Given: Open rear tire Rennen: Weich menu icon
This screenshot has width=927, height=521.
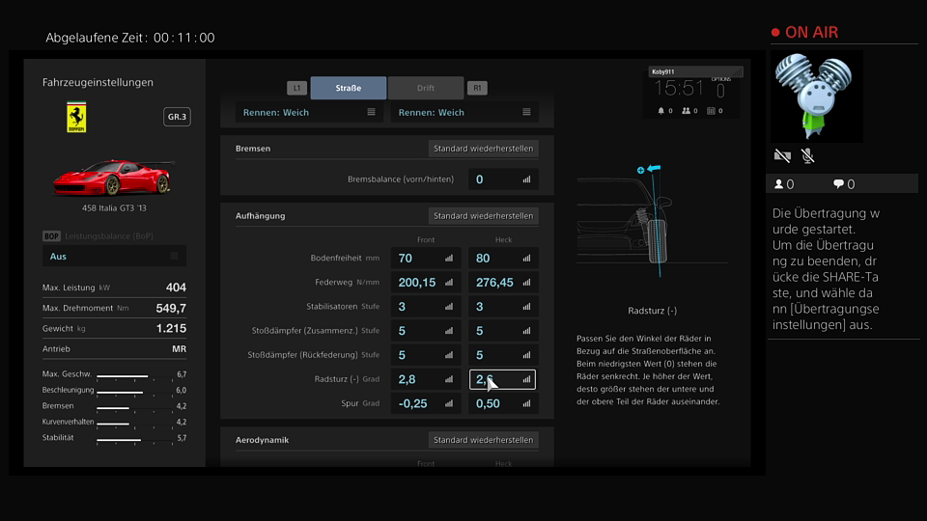Looking at the screenshot, I should pyautogui.click(x=526, y=112).
